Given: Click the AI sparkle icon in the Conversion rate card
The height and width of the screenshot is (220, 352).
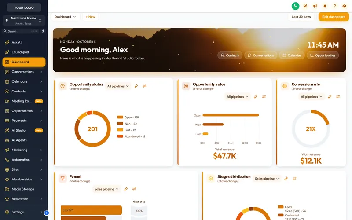Looking at the screenshot, I should pos(330,96).
